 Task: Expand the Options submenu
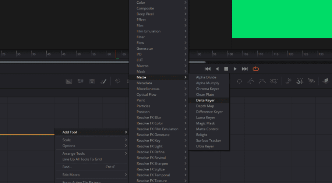tap(92, 146)
